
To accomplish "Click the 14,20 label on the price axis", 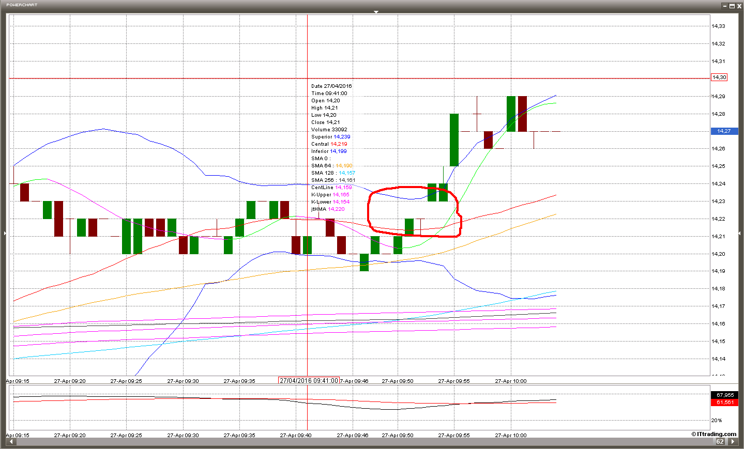I will 718,254.
